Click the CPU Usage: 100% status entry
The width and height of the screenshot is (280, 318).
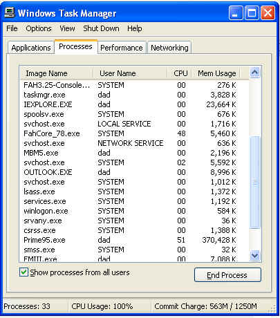tap(102, 306)
